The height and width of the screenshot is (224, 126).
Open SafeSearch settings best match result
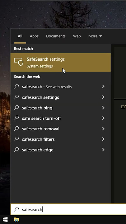pyautogui.click(x=60, y=63)
